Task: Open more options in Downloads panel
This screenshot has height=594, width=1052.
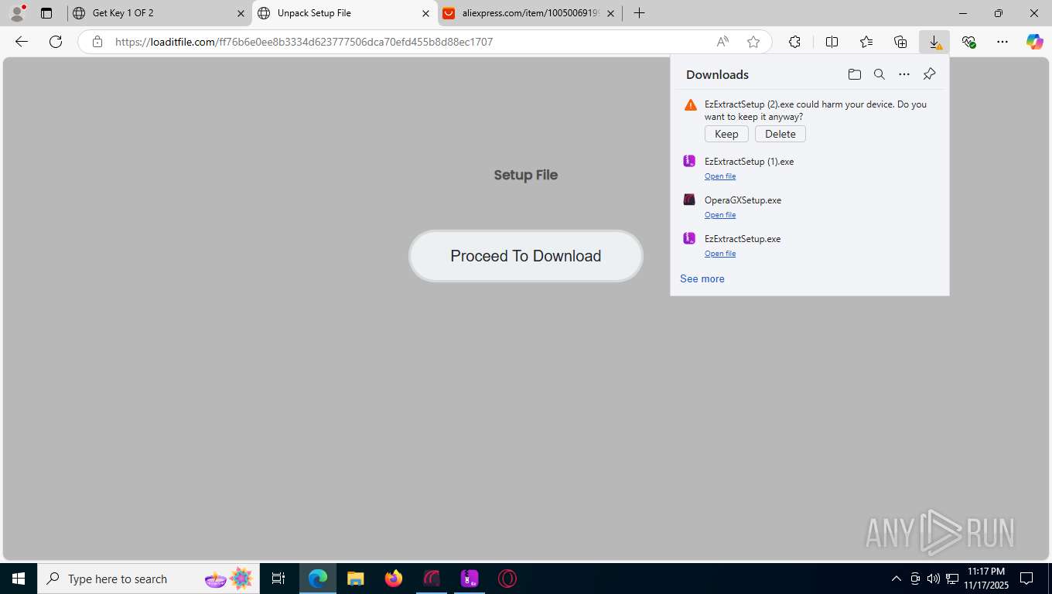Action: point(904,74)
